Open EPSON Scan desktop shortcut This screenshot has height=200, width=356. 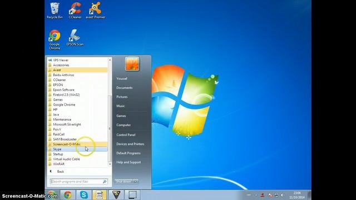[75, 38]
